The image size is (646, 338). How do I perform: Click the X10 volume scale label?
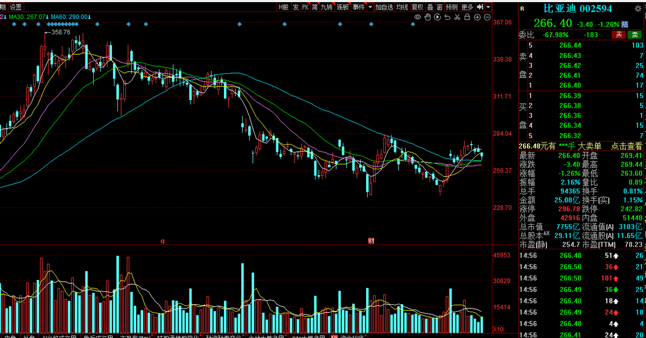(498, 329)
